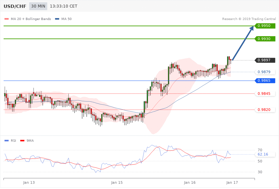Click the MA 20 + Bollinger Bands legend label
279x189 pixels.
pyautogui.click(x=31, y=19)
